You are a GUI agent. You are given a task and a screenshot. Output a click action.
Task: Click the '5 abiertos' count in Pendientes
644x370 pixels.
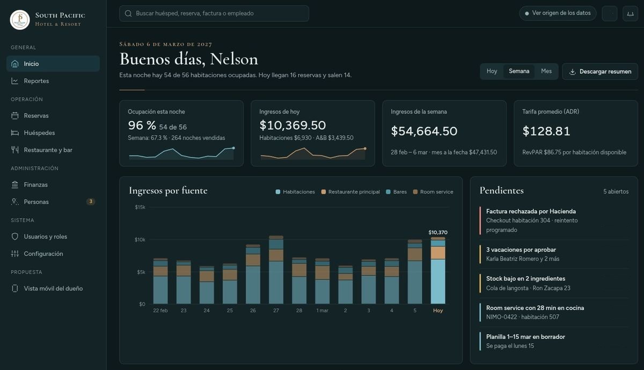click(x=616, y=191)
